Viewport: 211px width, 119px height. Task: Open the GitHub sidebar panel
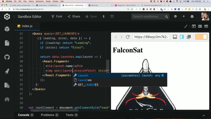coord(7,57)
